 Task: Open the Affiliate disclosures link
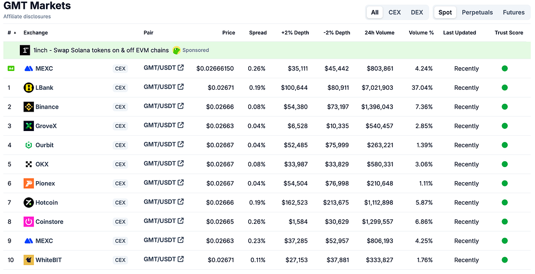(27, 16)
